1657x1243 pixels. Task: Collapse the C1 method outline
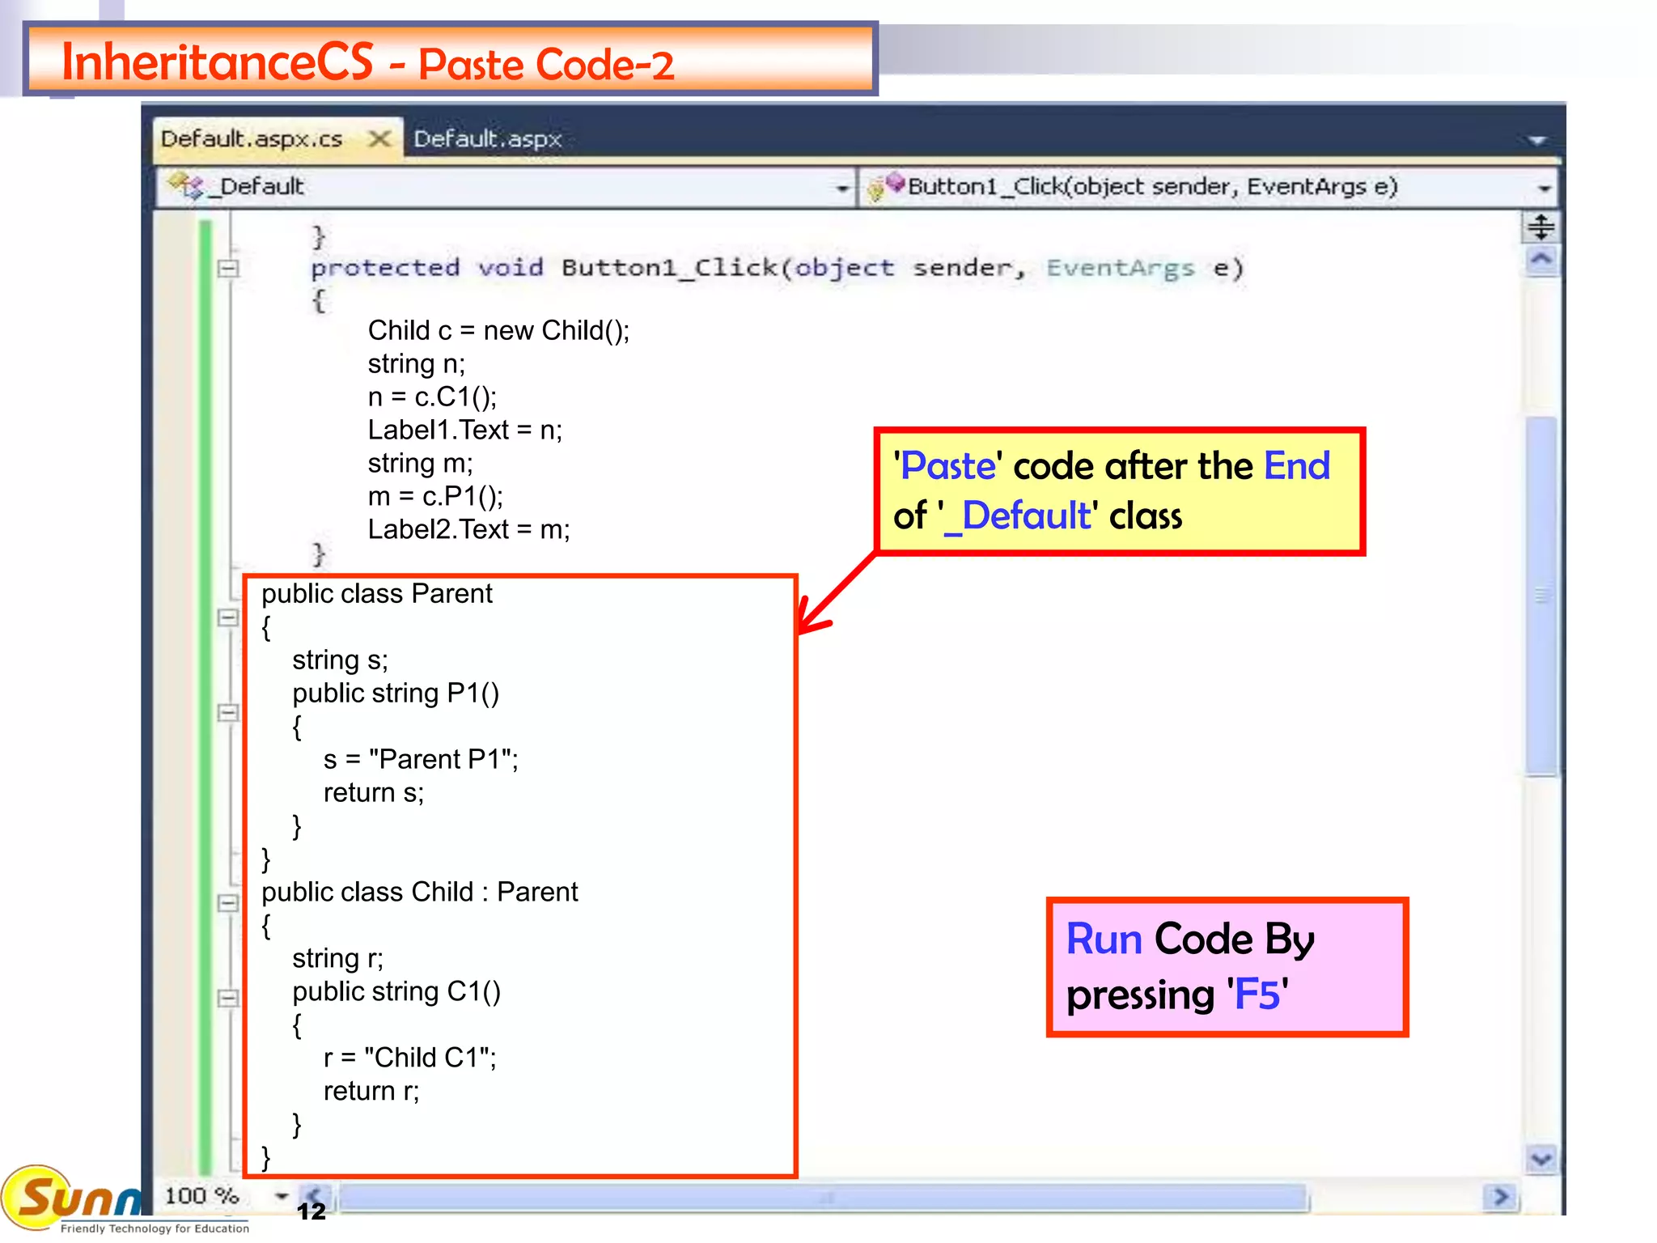point(228,997)
